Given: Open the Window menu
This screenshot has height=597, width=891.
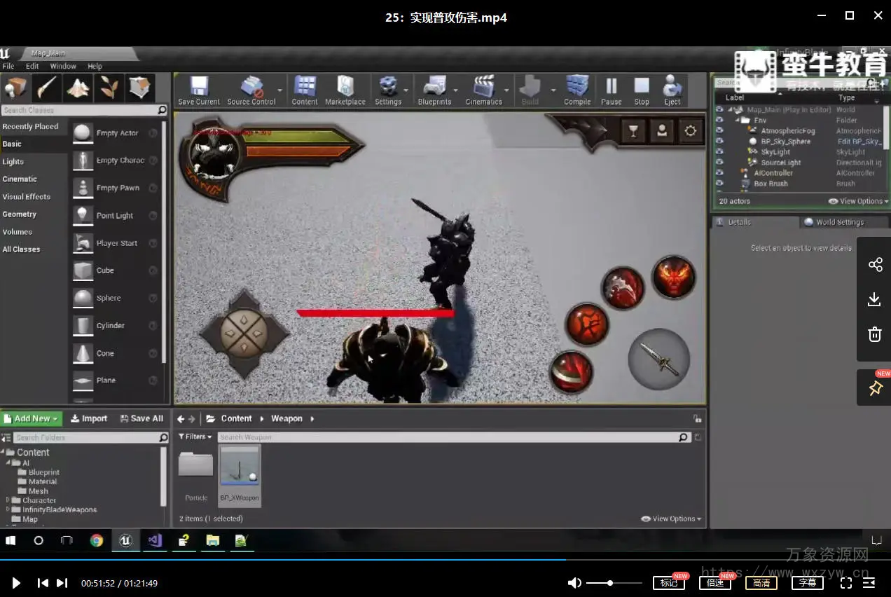Looking at the screenshot, I should (63, 66).
